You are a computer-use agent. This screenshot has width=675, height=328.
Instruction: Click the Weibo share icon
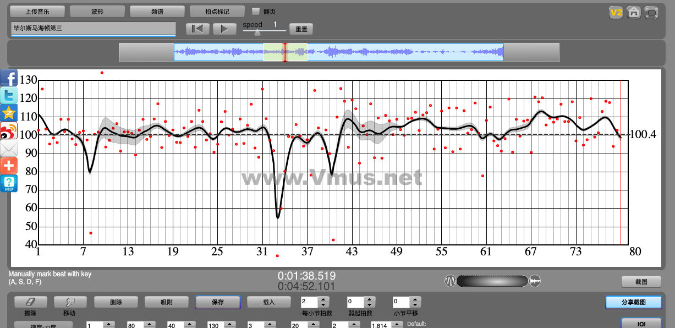[x=9, y=131]
